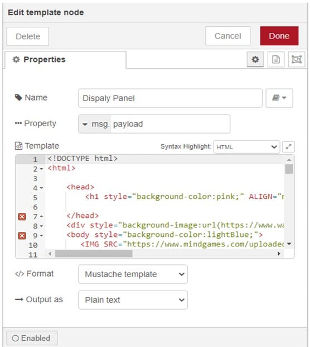Open the Format Mustache template dropdown

pos(133,274)
